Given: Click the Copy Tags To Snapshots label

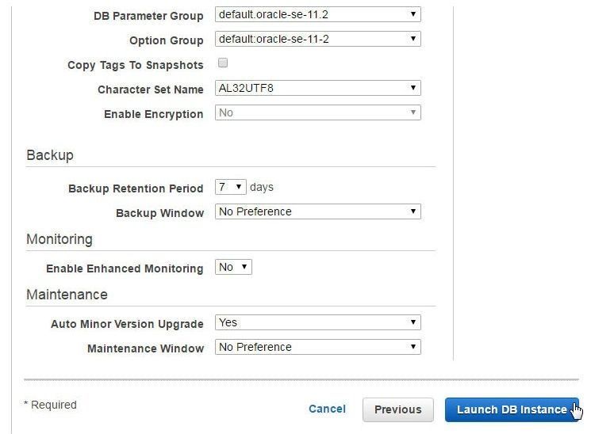Looking at the screenshot, I should [136, 65].
